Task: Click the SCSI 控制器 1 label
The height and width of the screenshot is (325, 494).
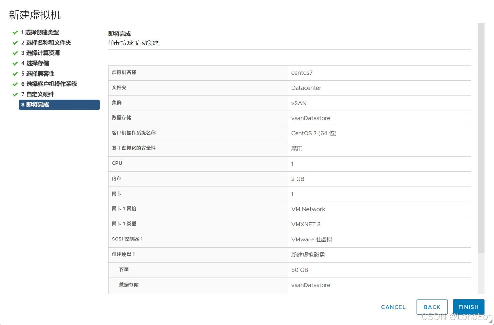Action: pyautogui.click(x=127, y=239)
